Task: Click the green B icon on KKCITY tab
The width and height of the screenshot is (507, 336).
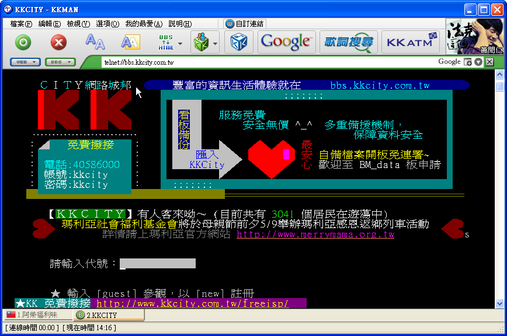Action: tap(80, 314)
